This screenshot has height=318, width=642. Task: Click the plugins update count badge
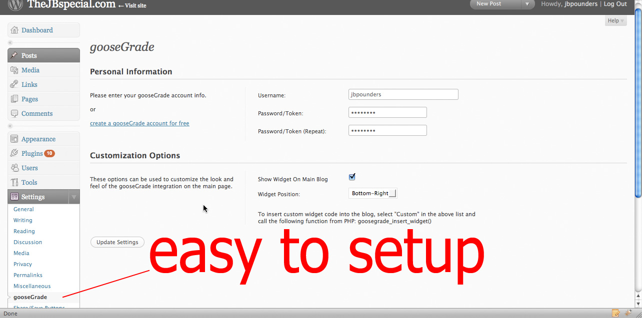click(x=49, y=153)
